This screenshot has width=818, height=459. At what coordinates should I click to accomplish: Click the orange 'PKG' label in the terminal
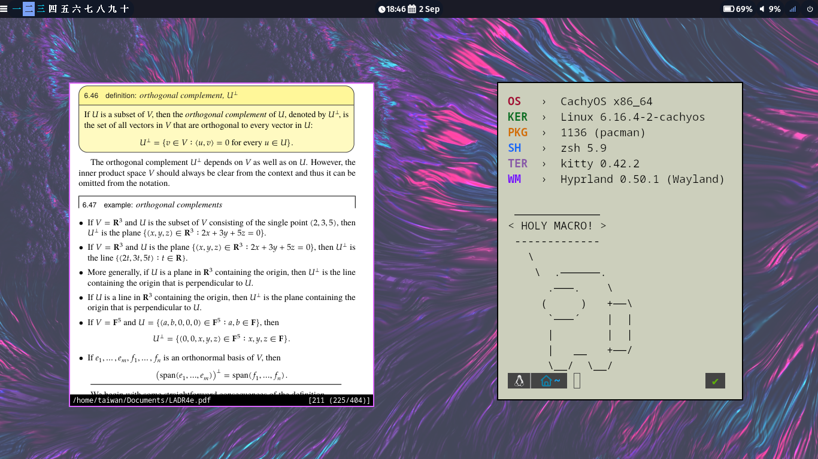517,133
